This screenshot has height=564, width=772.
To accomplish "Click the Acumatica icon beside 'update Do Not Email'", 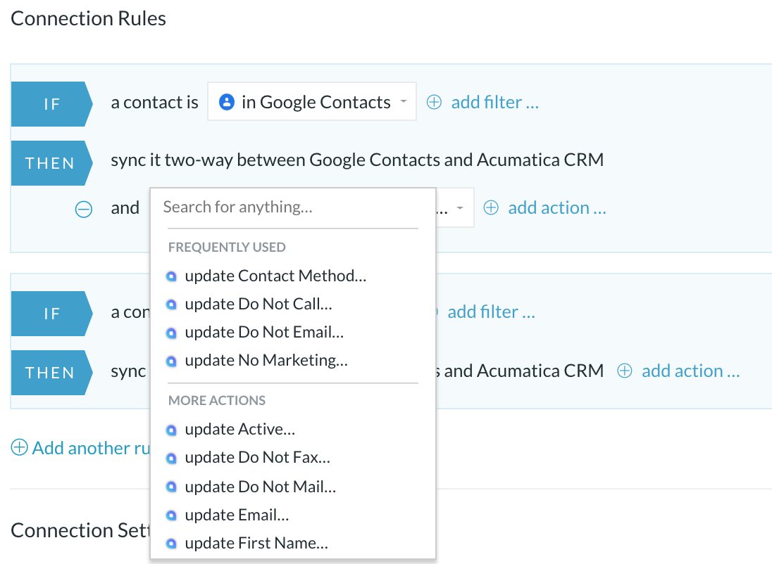I will 171,333.
